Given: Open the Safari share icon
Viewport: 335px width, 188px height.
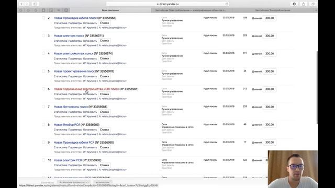Looking at the screenshot, I should click(304, 4).
